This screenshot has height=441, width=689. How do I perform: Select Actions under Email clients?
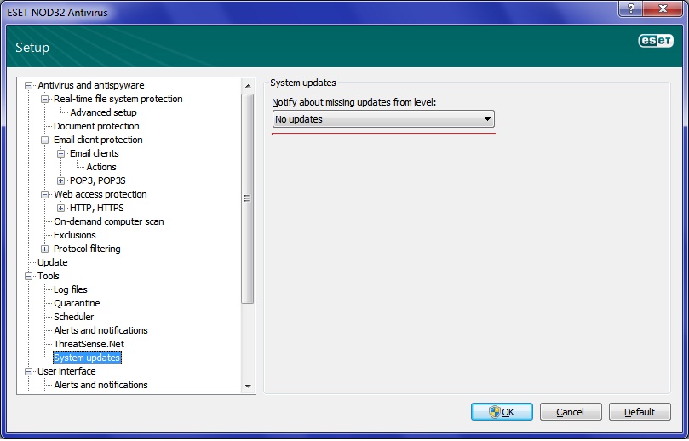(101, 167)
